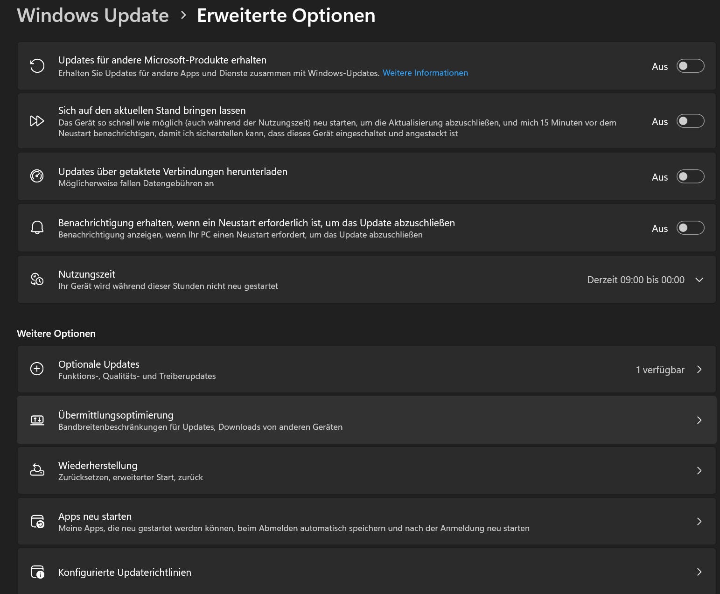This screenshot has width=720, height=594.
Task: Expand Wiederherstellung with the right arrow
Action: (x=699, y=470)
